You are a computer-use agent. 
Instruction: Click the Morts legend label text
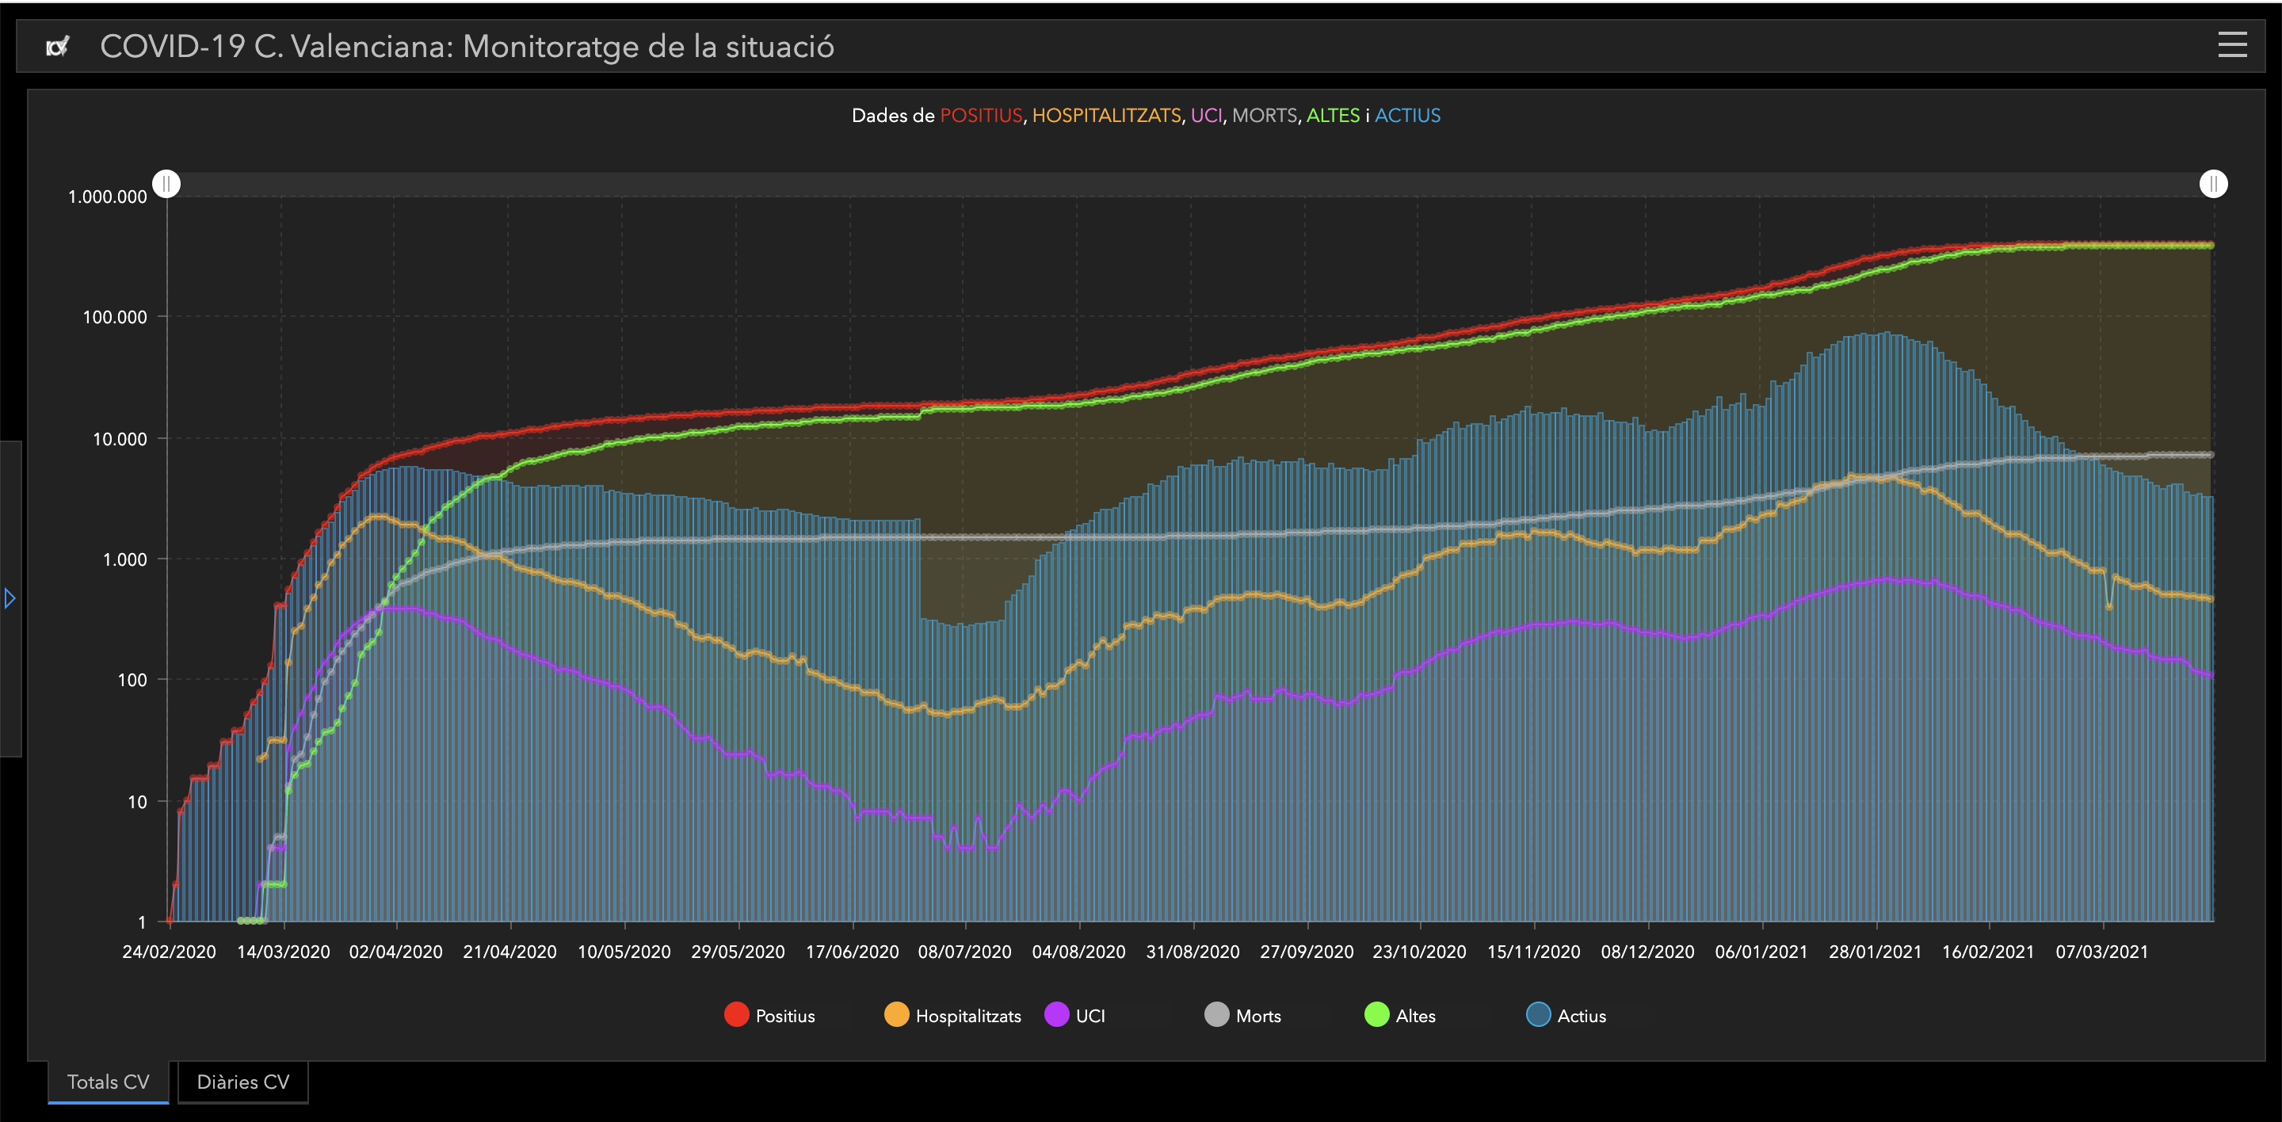1258,1017
